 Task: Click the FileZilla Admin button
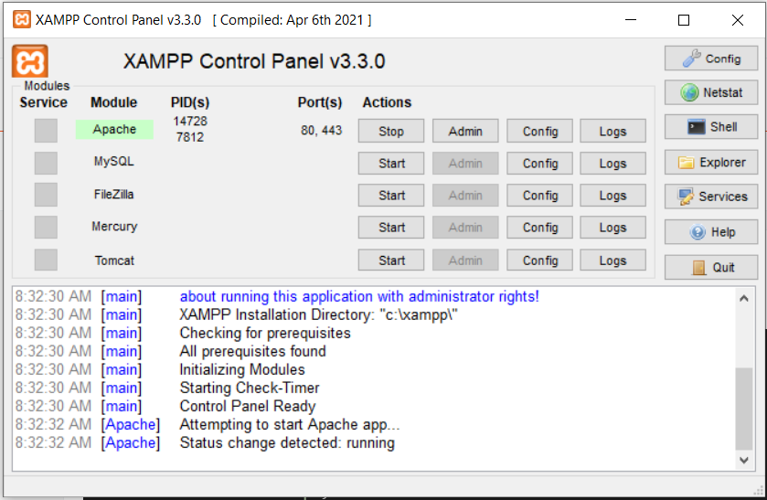click(x=465, y=196)
